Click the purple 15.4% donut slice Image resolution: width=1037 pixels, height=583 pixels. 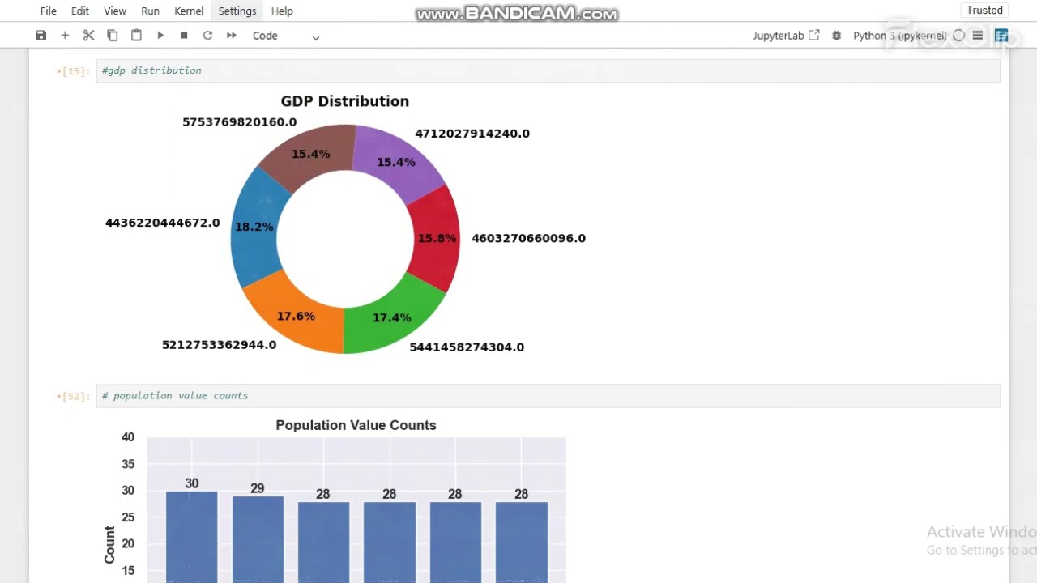(x=397, y=160)
